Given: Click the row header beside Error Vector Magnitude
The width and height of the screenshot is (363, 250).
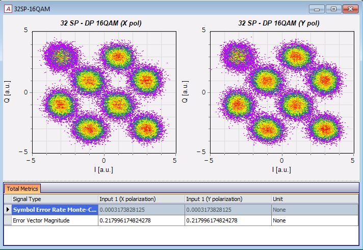Looking at the screenshot, I should (x=8, y=220).
